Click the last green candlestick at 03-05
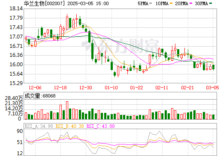Viewport: 223px width, 156px height. tap(214, 67)
